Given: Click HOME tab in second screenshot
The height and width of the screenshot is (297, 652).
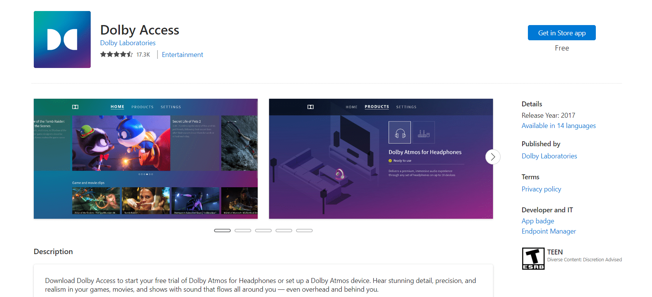Looking at the screenshot, I should click(351, 107).
